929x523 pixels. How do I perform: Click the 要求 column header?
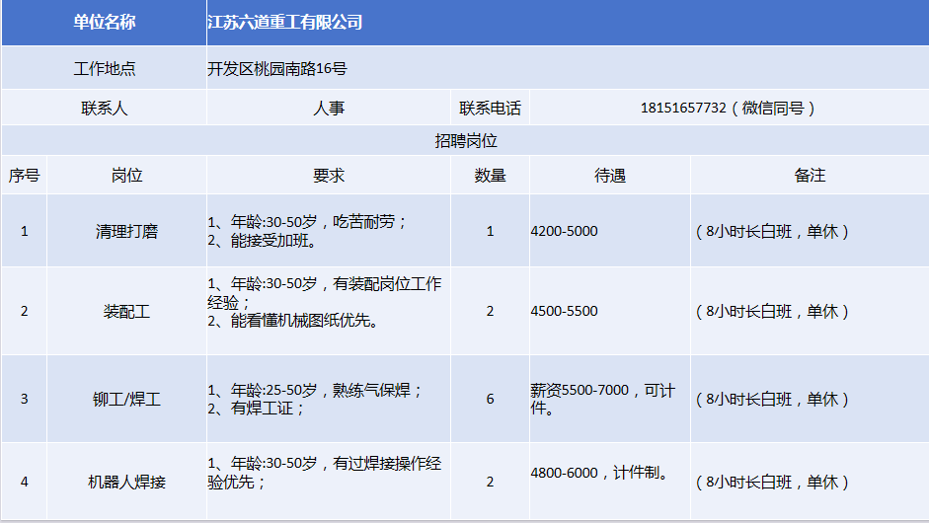(329, 176)
